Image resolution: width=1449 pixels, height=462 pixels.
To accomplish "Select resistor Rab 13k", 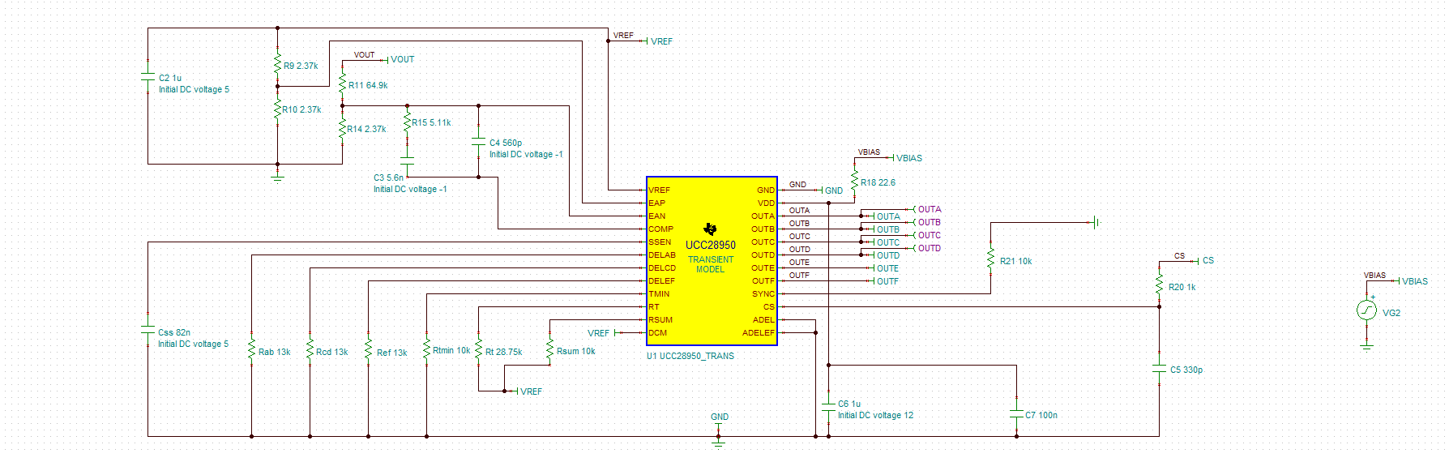I will 251,349.
